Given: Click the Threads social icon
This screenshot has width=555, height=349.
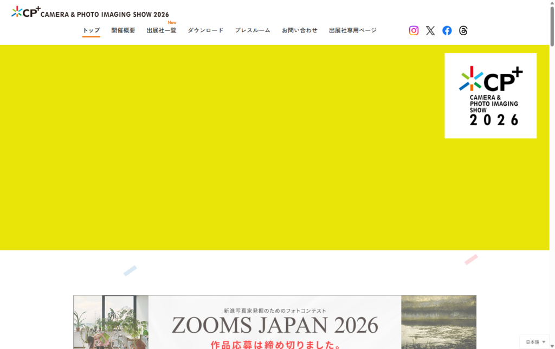Looking at the screenshot, I should [x=463, y=30].
